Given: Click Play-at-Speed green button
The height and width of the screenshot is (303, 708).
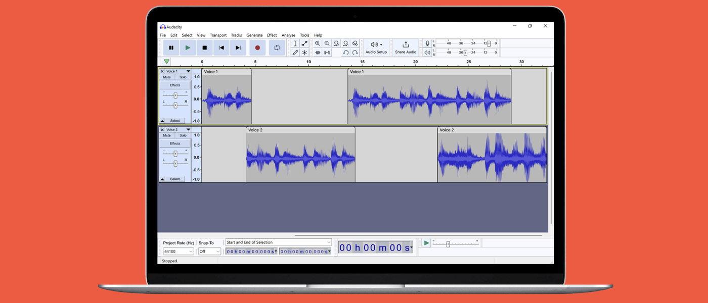Looking at the screenshot, I should [x=426, y=243].
